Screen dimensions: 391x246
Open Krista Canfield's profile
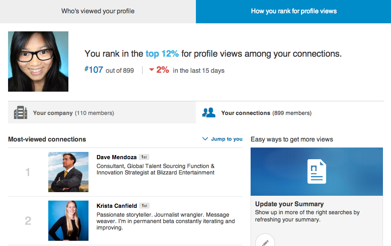tap(117, 205)
